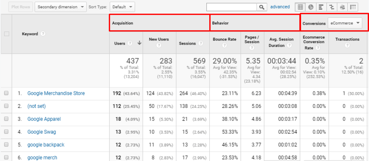The height and width of the screenshot is (161, 369).
Task: Open the google backpack keyword link
Action: (46, 144)
